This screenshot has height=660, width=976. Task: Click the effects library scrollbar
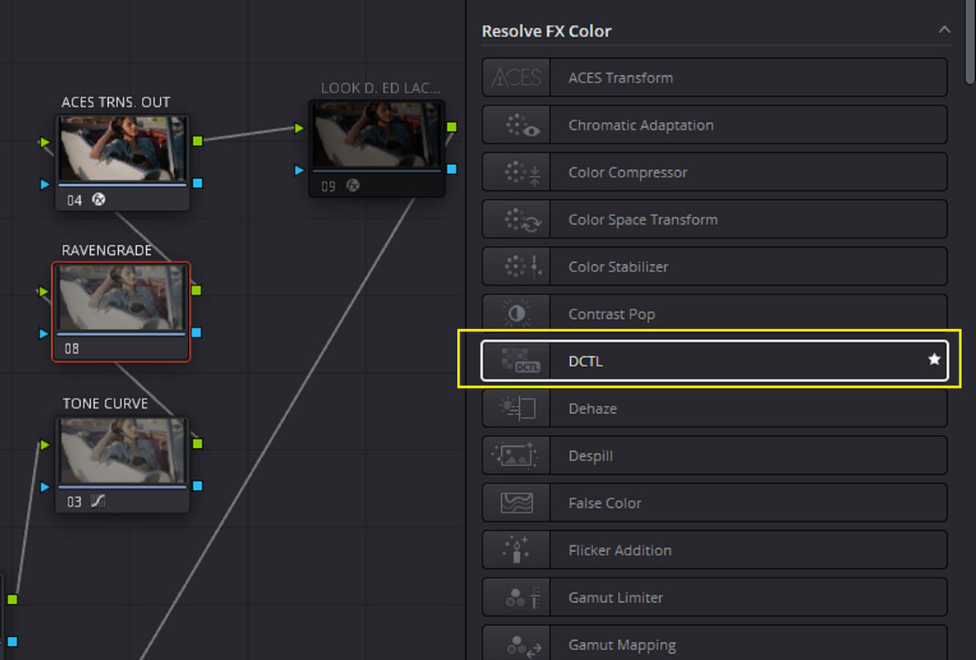[x=969, y=42]
